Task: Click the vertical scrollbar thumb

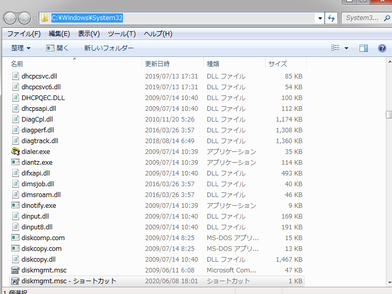Action: [389, 114]
